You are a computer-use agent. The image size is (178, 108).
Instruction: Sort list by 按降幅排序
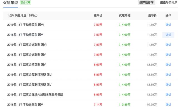(146, 2)
